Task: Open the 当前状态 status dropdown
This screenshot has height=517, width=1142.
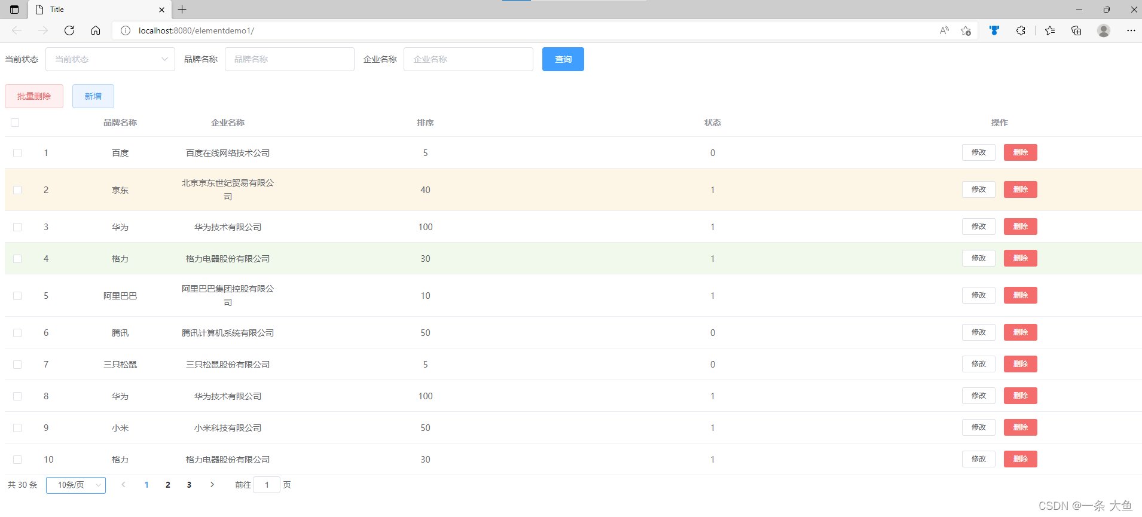Action: click(x=110, y=59)
